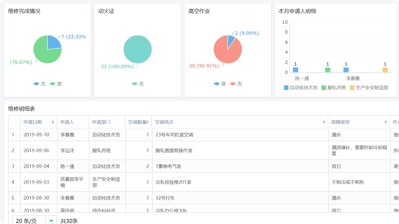
Task: Toggle the 否 legend in 动火证 chart
Action: point(138,84)
